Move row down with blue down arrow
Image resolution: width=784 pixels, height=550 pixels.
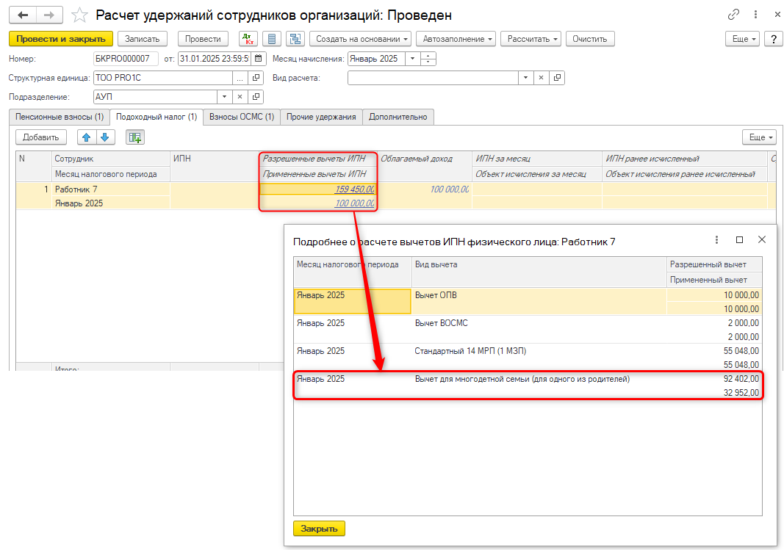105,137
